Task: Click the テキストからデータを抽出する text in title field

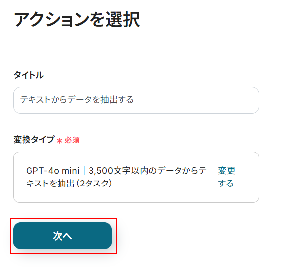Action: (x=77, y=100)
